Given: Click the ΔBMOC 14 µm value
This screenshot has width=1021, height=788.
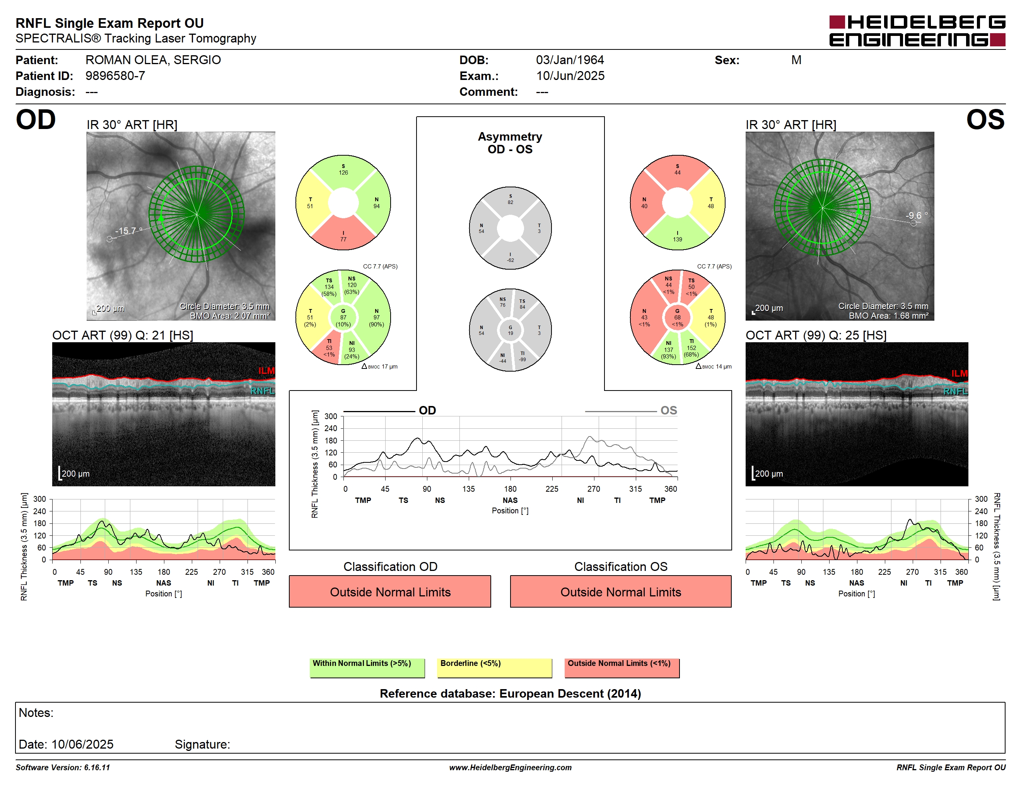Looking at the screenshot, I should [x=714, y=367].
